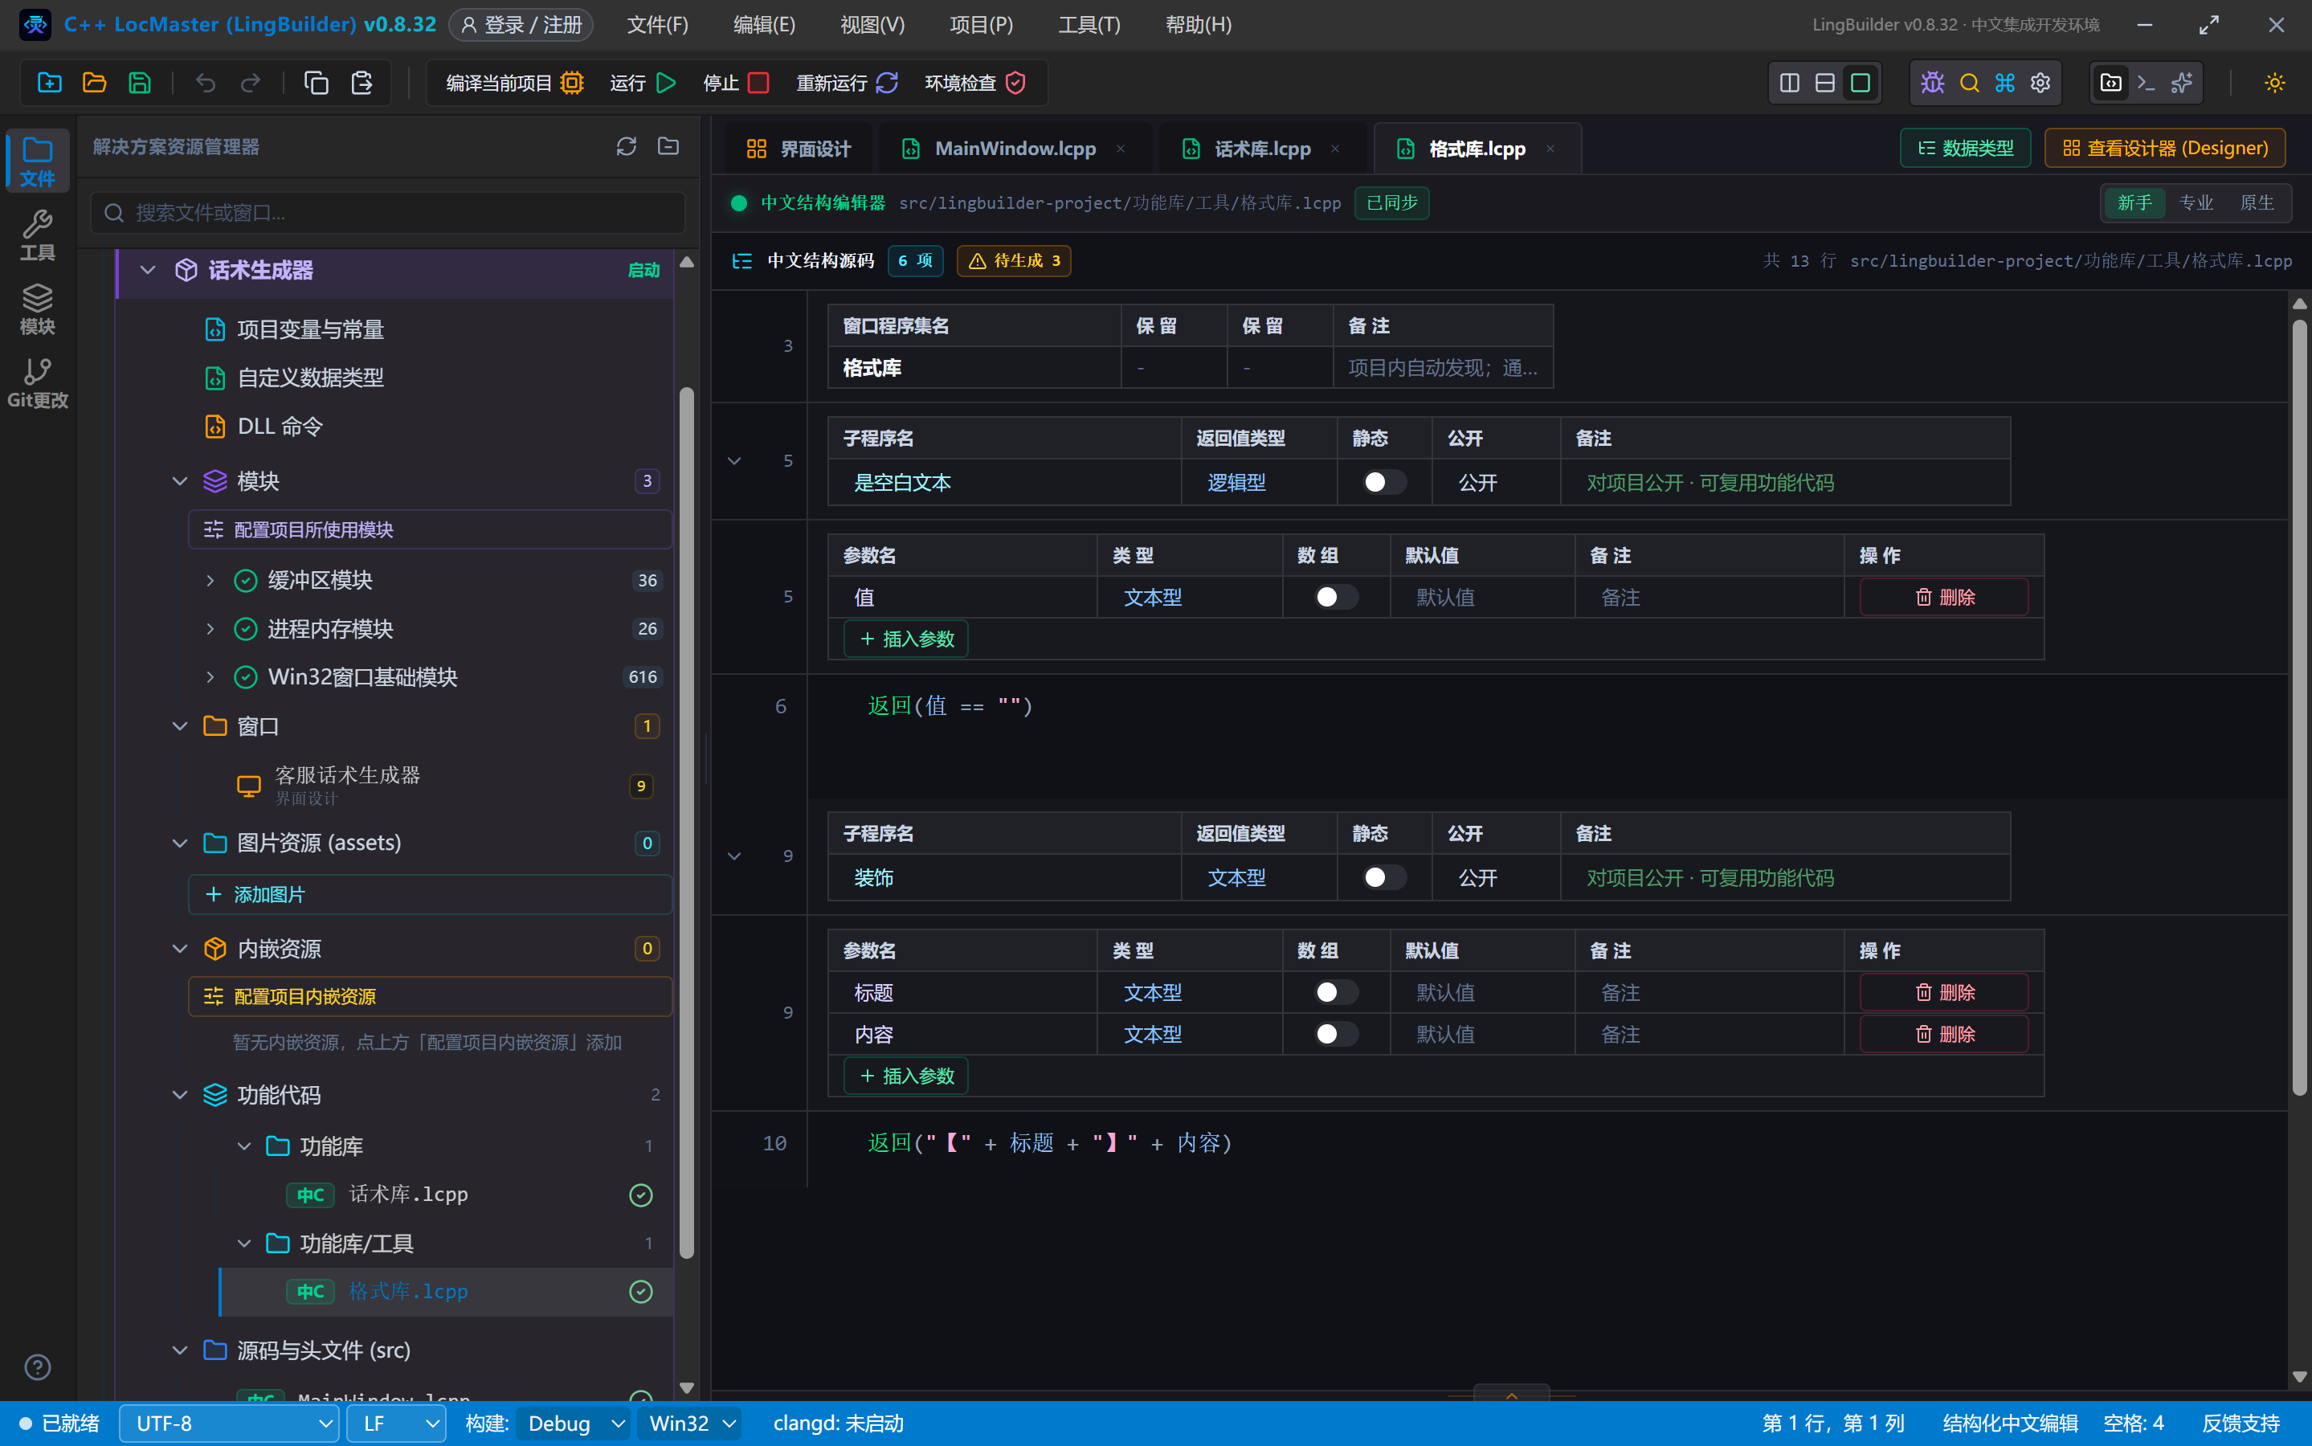This screenshot has width=2312, height=1446.
Task: Click 插入参数 under parameter 值
Action: (906, 639)
